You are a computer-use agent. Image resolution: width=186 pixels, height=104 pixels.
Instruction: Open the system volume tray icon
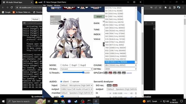(x=167, y=101)
